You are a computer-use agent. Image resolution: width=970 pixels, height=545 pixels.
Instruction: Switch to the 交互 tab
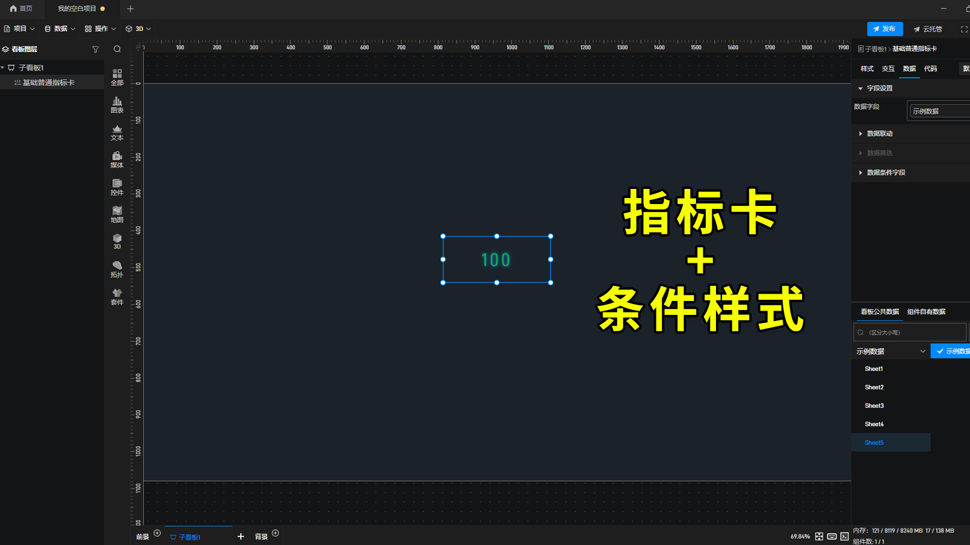[888, 68]
